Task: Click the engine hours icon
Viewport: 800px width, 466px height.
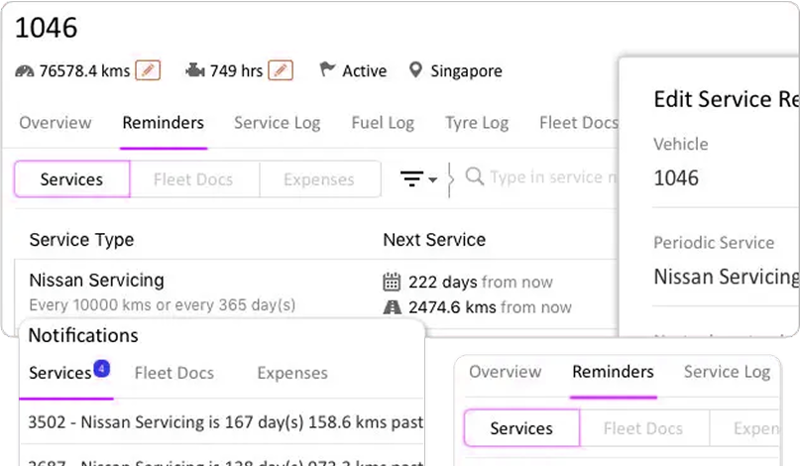Action: tap(195, 70)
